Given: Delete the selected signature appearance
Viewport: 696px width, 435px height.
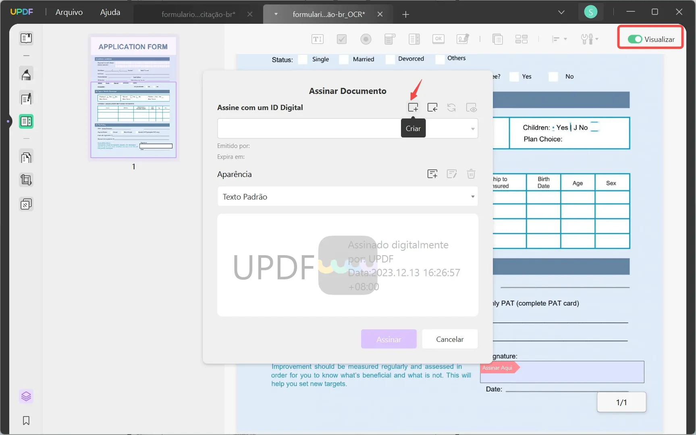Looking at the screenshot, I should [x=471, y=174].
